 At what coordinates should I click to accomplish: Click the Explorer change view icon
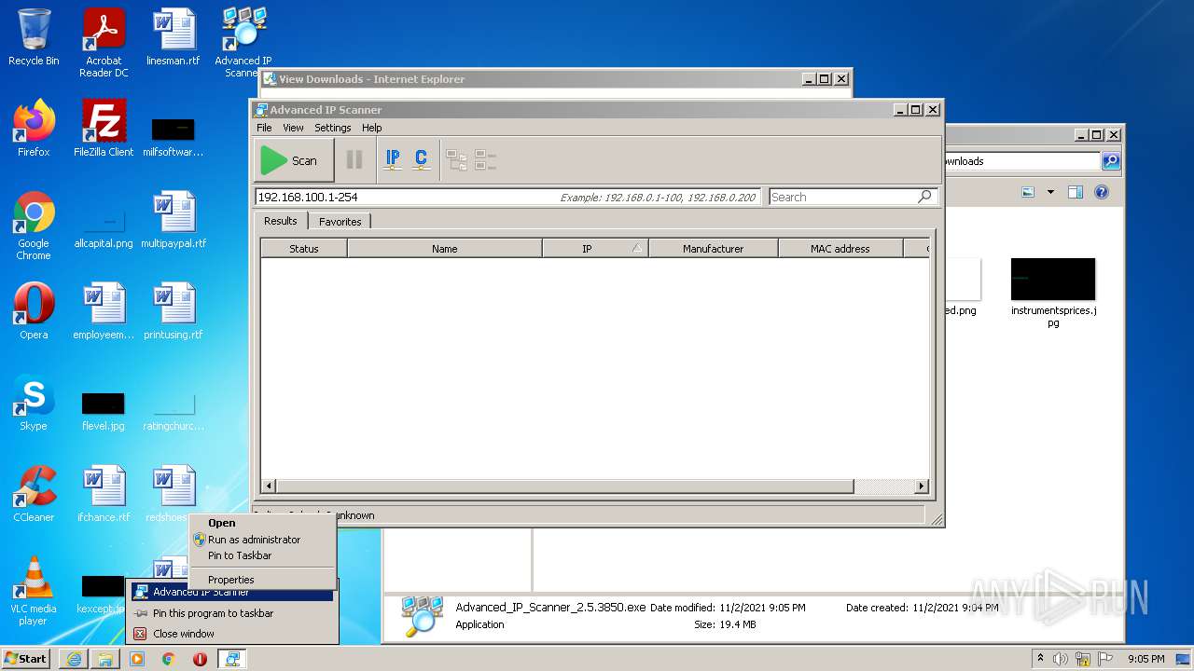tap(1028, 192)
